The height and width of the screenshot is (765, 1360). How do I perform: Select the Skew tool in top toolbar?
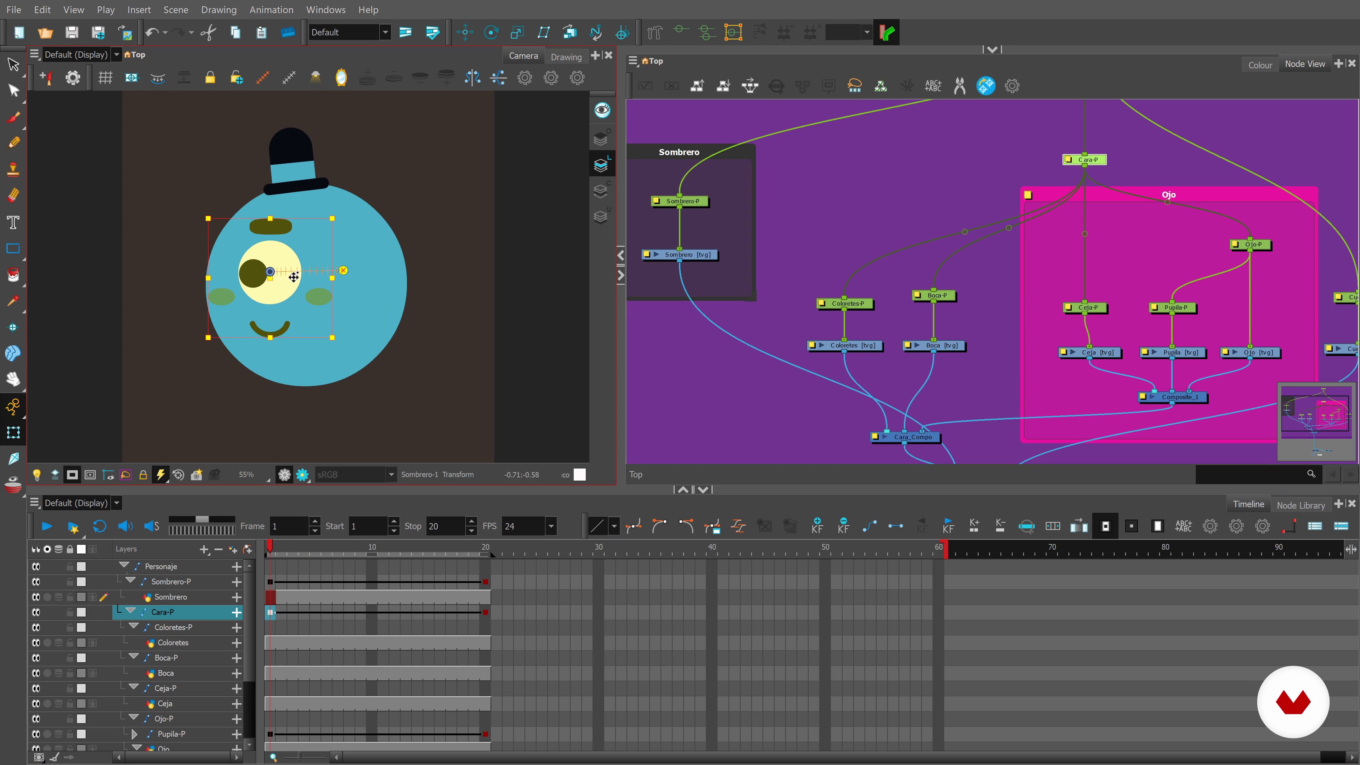pos(544,33)
